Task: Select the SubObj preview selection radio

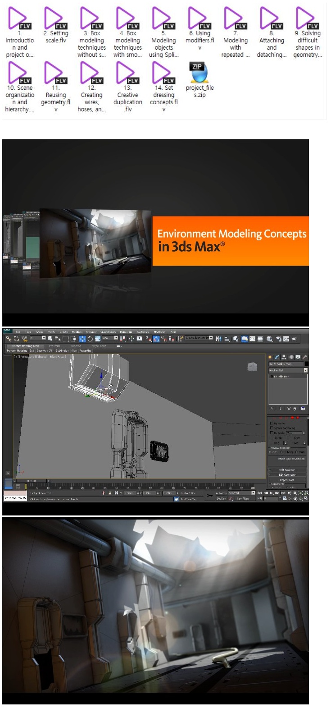Action: click(x=281, y=452)
